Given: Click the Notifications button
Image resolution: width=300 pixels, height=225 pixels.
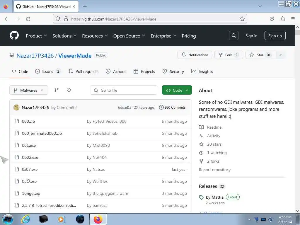Looking at the screenshot, I should [x=195, y=55].
